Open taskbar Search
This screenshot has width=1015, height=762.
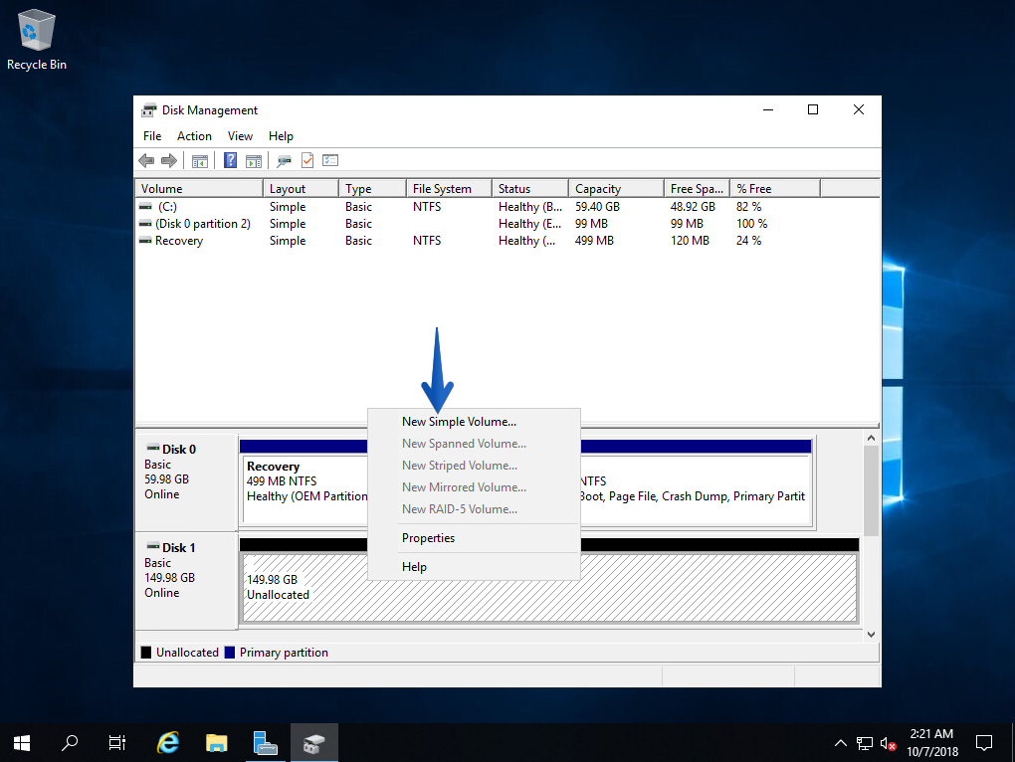[x=70, y=742]
